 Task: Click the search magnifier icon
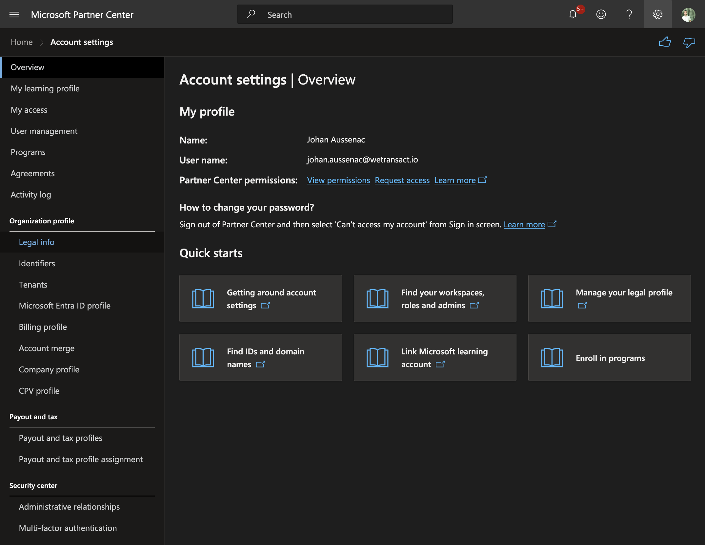[251, 14]
